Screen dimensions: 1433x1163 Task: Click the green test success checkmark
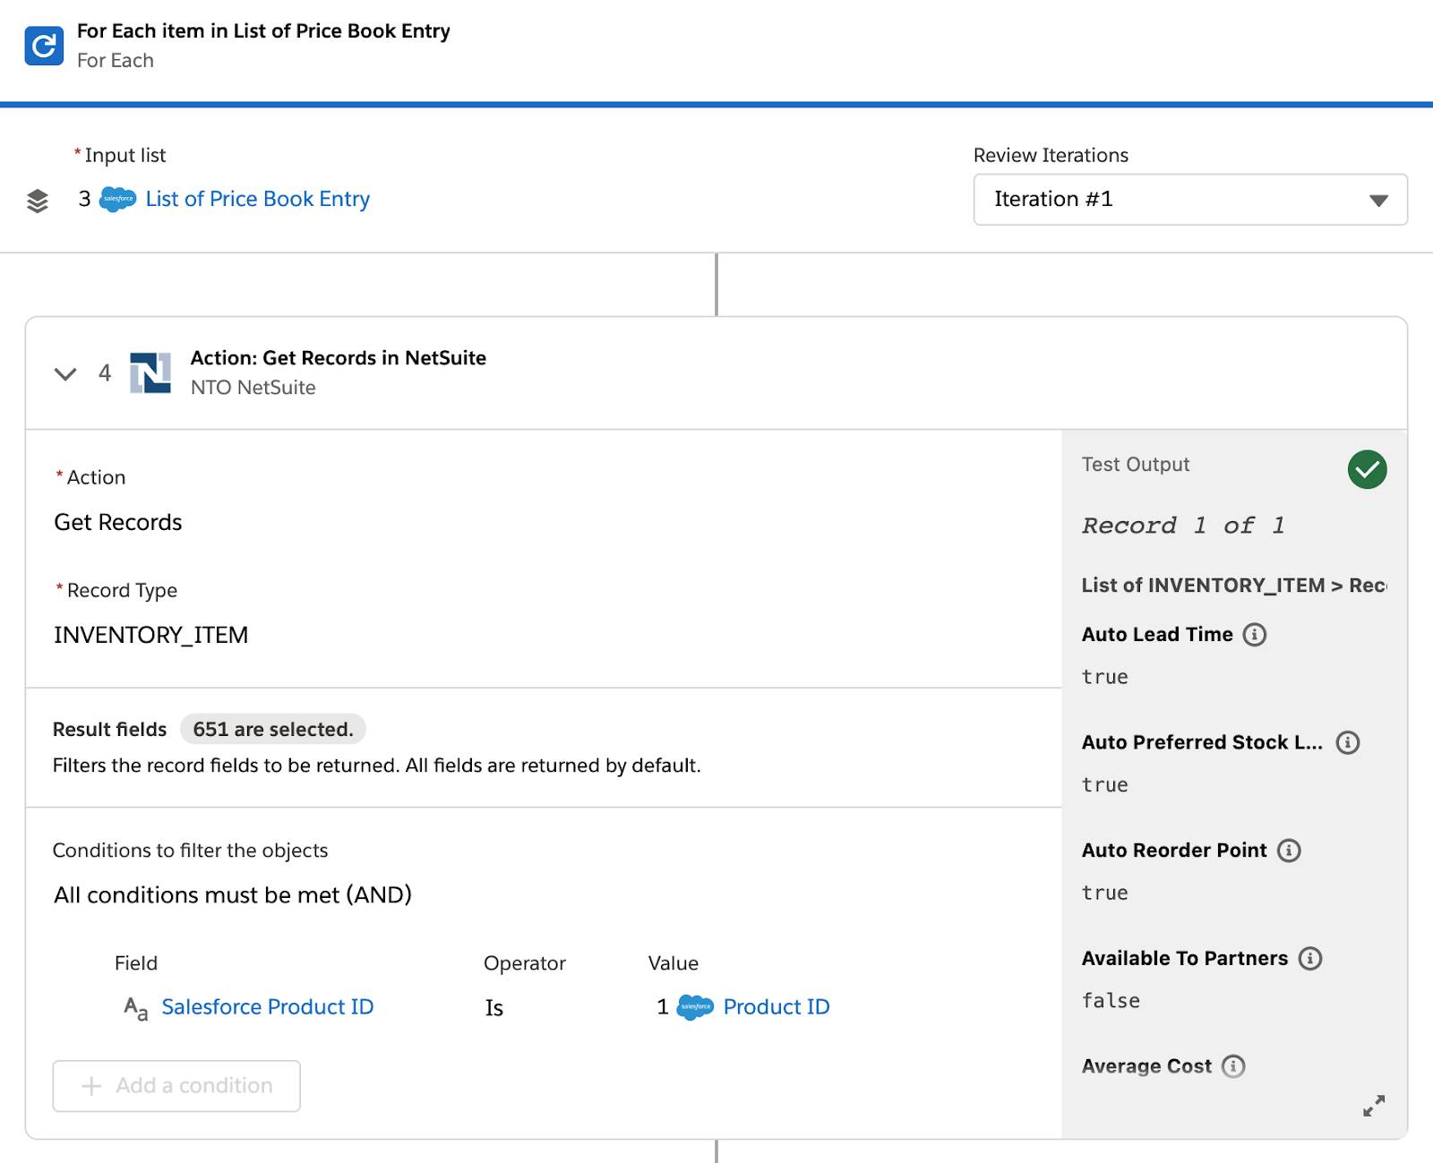coord(1367,469)
